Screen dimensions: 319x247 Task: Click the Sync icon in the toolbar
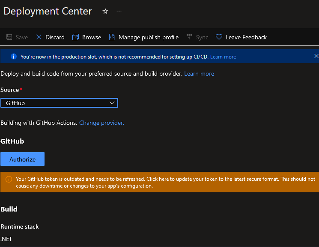189,37
